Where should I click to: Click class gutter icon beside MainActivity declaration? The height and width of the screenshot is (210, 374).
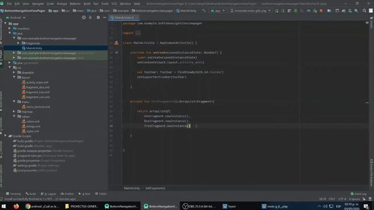tap(116, 43)
